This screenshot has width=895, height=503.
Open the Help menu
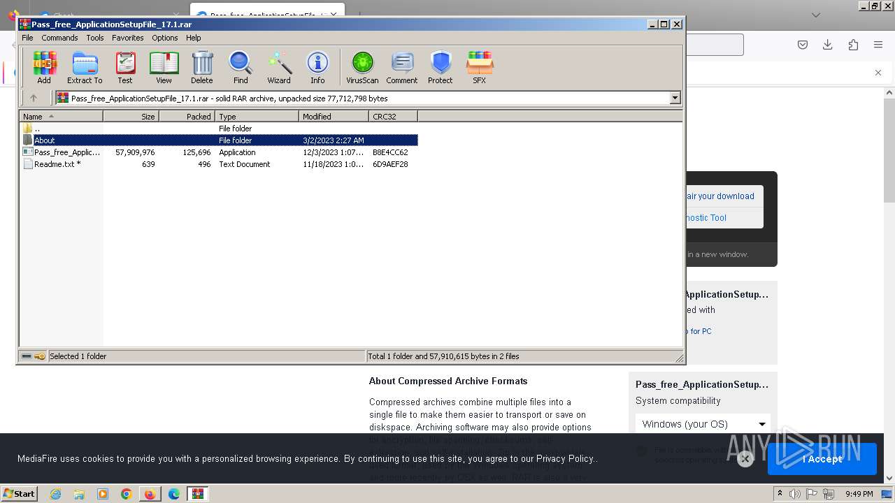click(x=194, y=38)
